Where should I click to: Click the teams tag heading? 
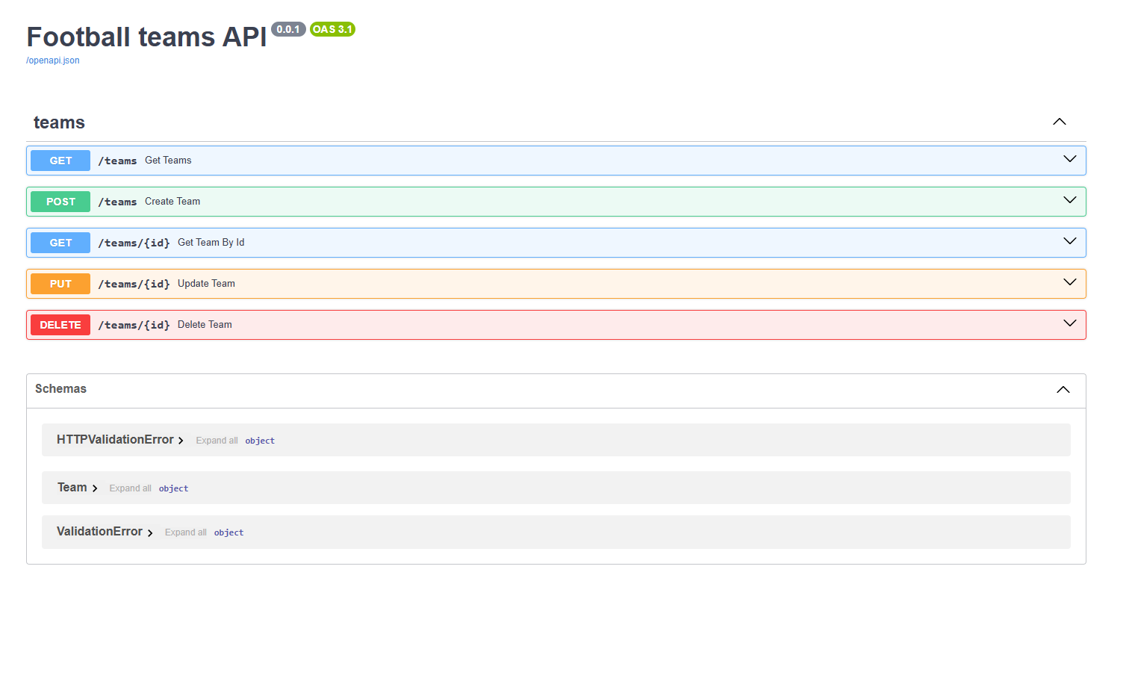(59, 122)
